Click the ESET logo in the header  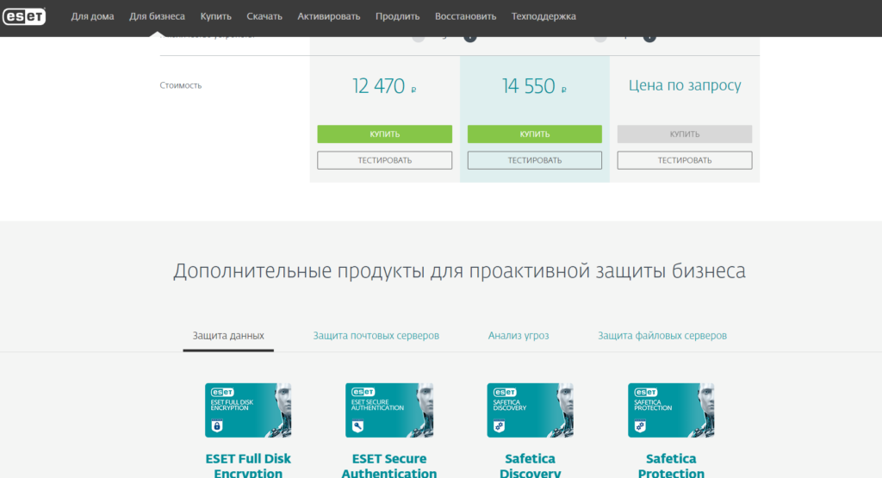coord(24,16)
